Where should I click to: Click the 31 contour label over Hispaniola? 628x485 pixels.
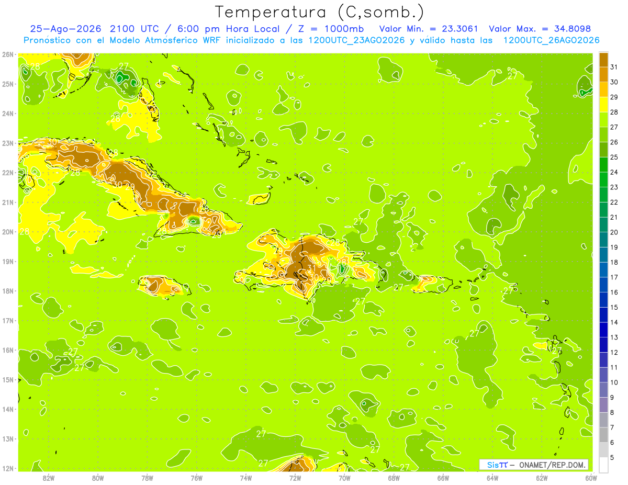pyautogui.click(x=311, y=268)
